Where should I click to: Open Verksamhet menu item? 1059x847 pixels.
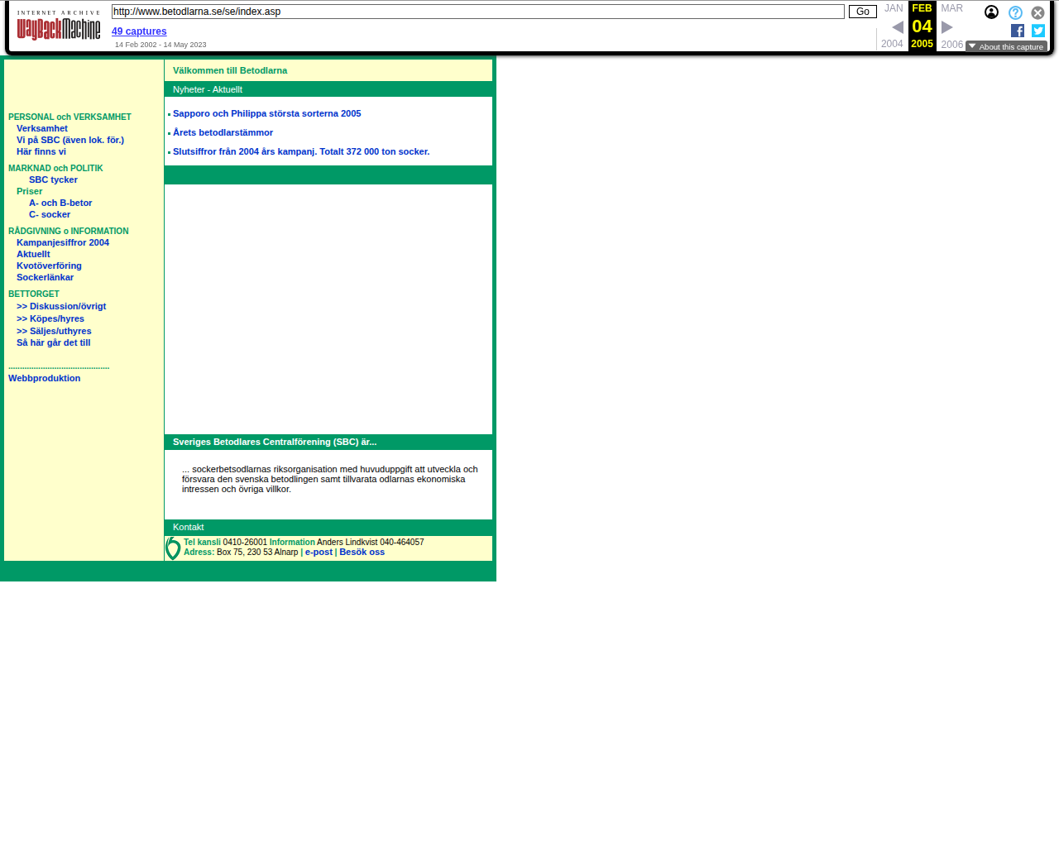tap(42, 128)
